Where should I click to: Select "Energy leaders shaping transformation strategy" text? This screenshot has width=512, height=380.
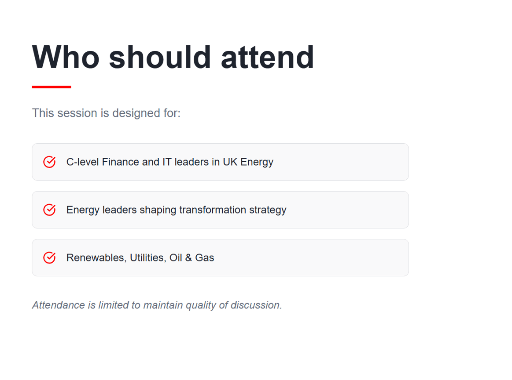(x=176, y=210)
